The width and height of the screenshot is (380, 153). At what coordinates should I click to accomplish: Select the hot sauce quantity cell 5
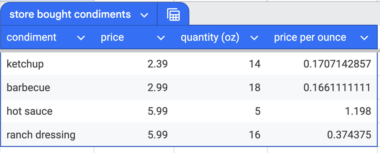point(257,111)
